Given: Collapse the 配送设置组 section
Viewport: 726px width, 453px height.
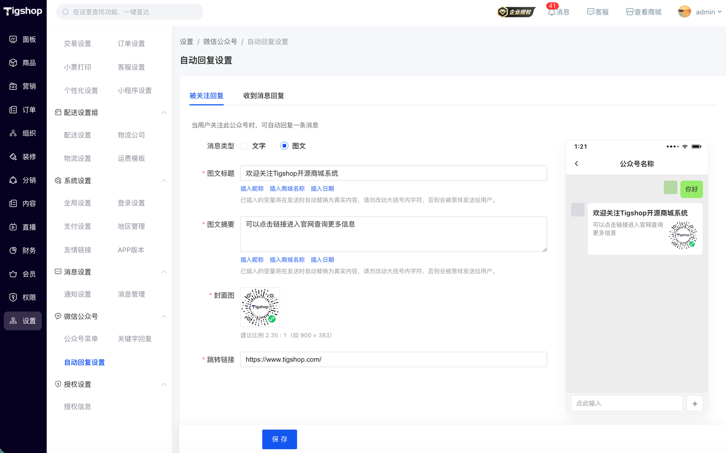Looking at the screenshot, I should tap(164, 113).
